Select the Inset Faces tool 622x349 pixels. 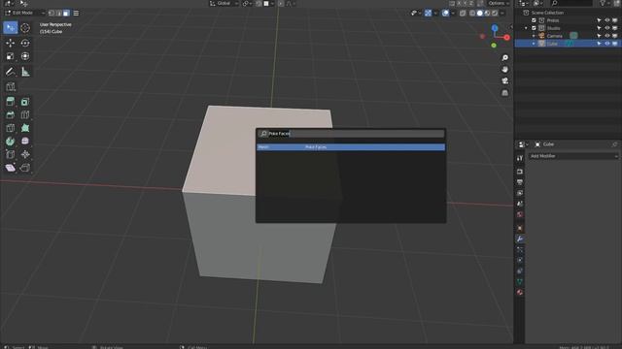tap(25, 102)
